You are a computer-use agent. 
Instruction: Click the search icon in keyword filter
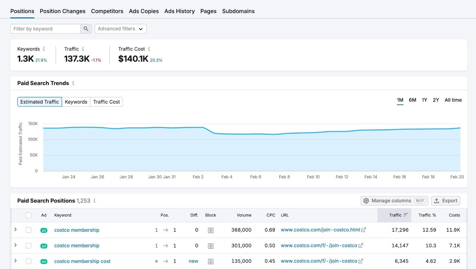(86, 29)
